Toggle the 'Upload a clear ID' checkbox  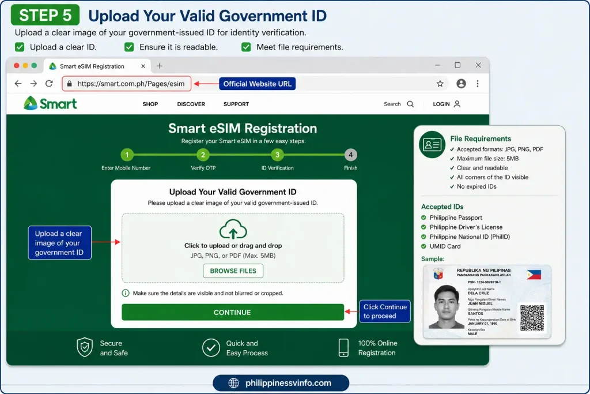pyautogui.click(x=20, y=47)
